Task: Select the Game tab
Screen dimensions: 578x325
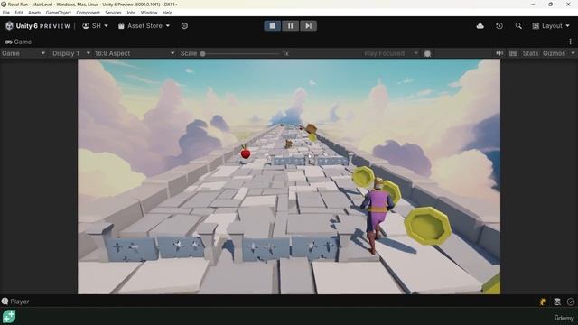Action: [18, 42]
